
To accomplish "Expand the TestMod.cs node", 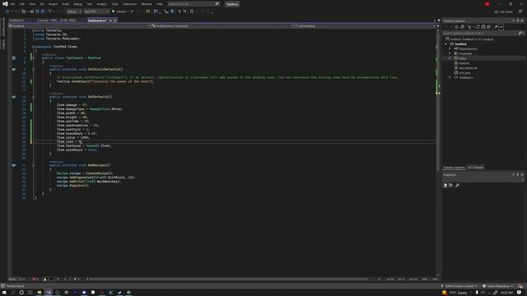I will [450, 77].
